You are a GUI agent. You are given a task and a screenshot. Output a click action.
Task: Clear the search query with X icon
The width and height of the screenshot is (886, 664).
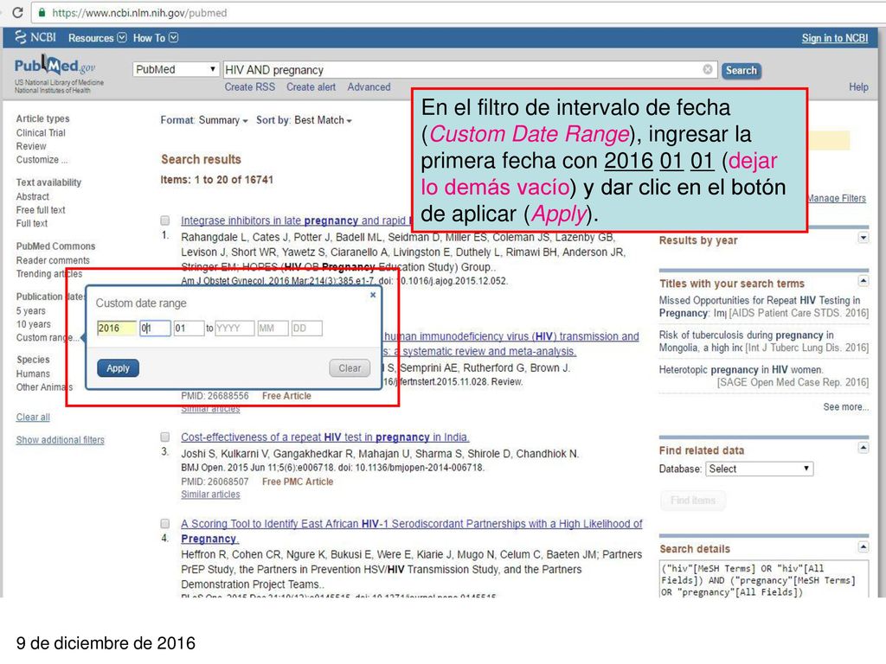tap(708, 69)
